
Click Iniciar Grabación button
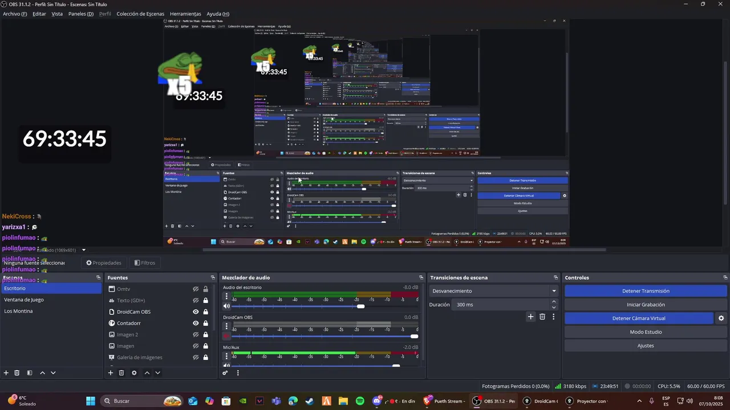(646, 305)
